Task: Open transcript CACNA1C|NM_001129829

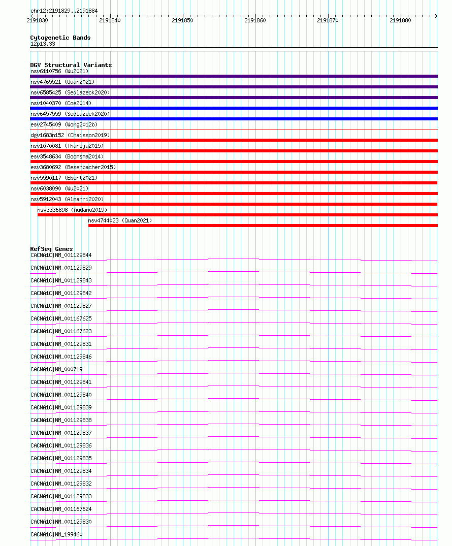Action: point(61,268)
